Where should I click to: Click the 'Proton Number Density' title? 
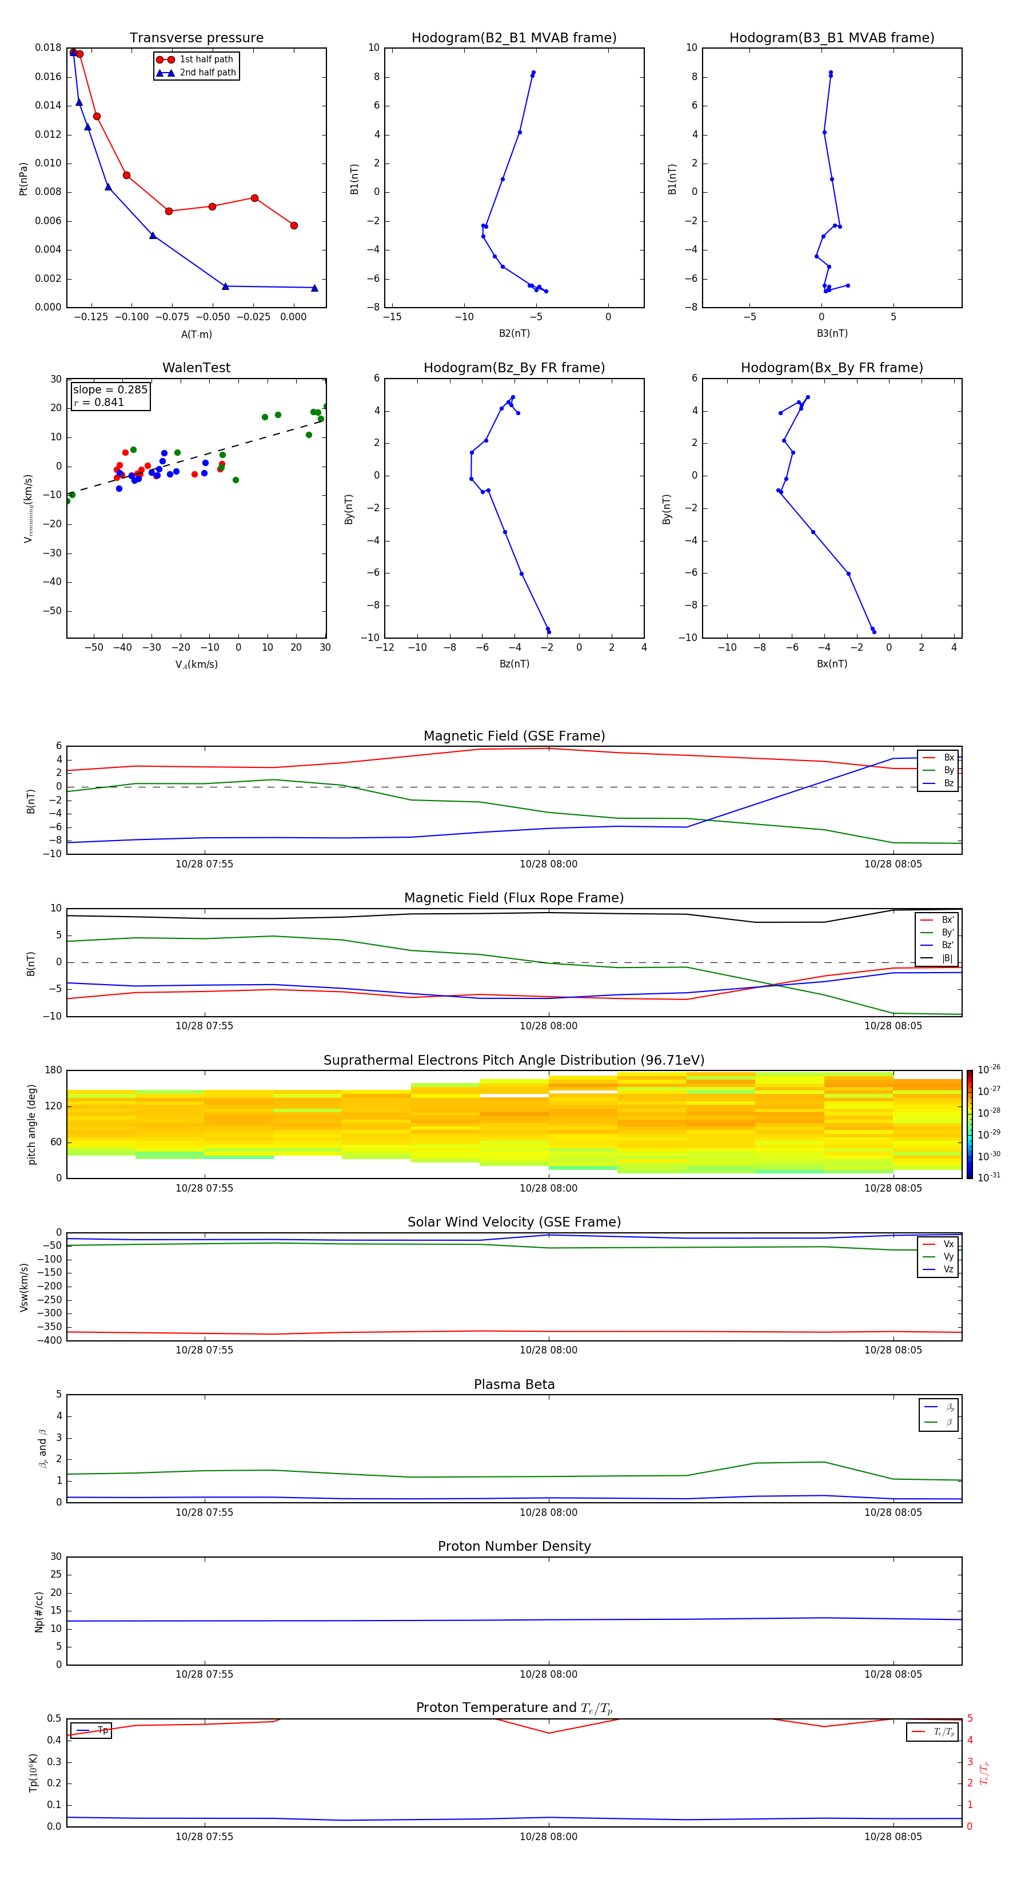(x=514, y=1546)
